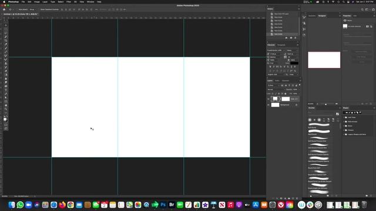Toggle lock transparent pixels
Viewport: 376px width, 211px height.
coord(273,94)
